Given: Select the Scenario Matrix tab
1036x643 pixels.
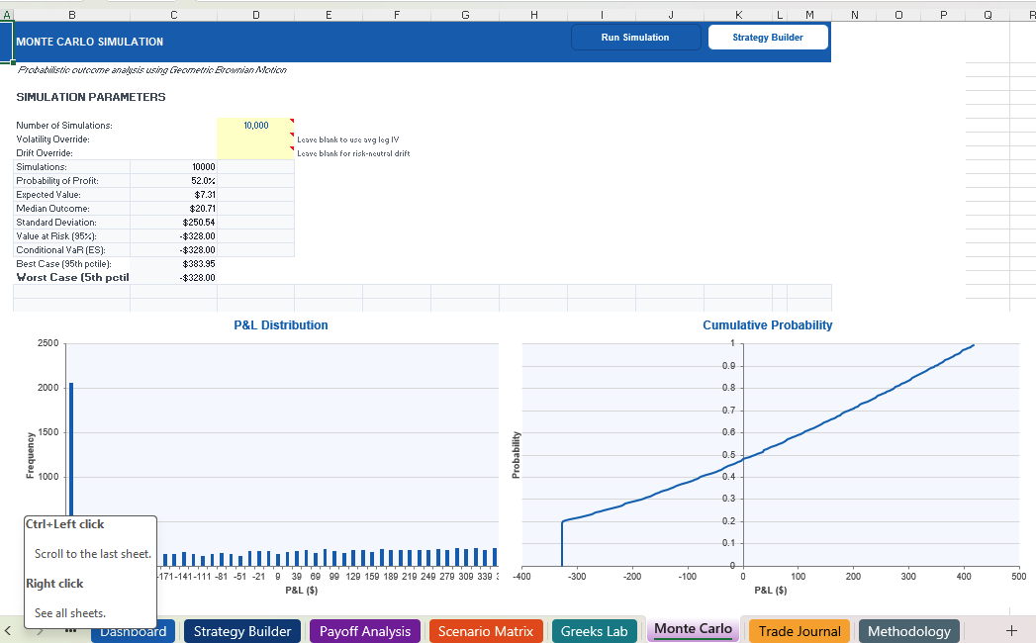Looking at the screenshot, I should pyautogui.click(x=486, y=630).
